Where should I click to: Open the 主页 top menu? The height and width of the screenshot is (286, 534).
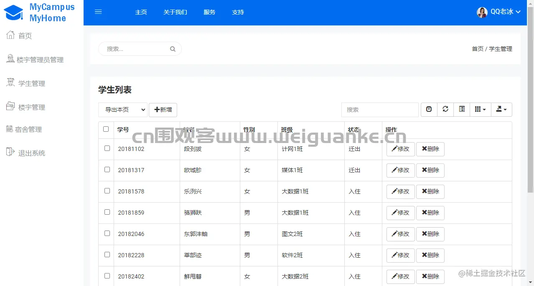141,12
